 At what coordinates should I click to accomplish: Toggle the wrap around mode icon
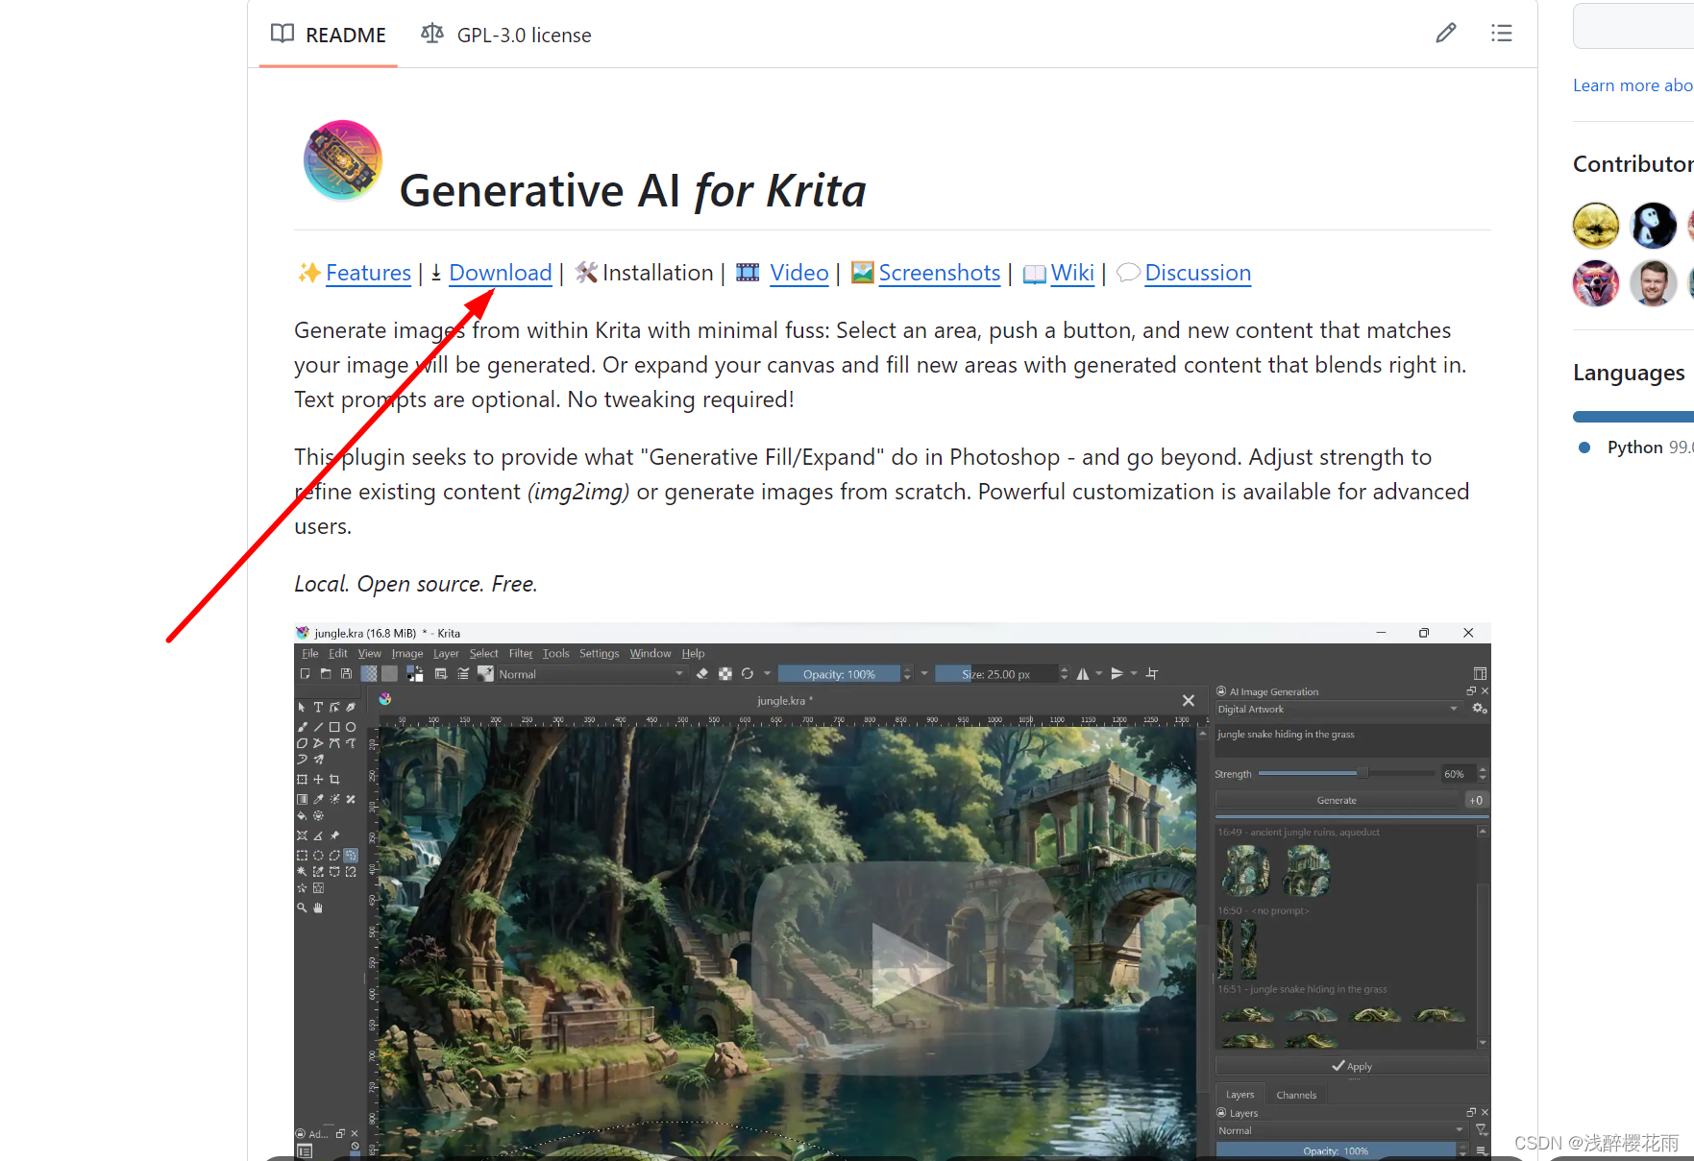(x=1152, y=674)
